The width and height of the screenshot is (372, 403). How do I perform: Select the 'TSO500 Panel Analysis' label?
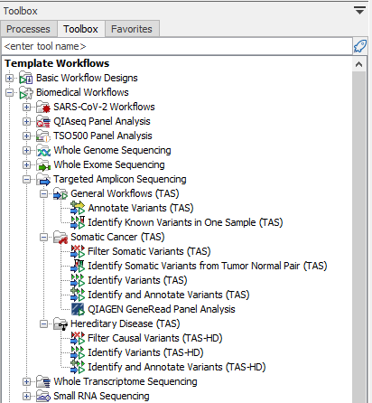(103, 136)
